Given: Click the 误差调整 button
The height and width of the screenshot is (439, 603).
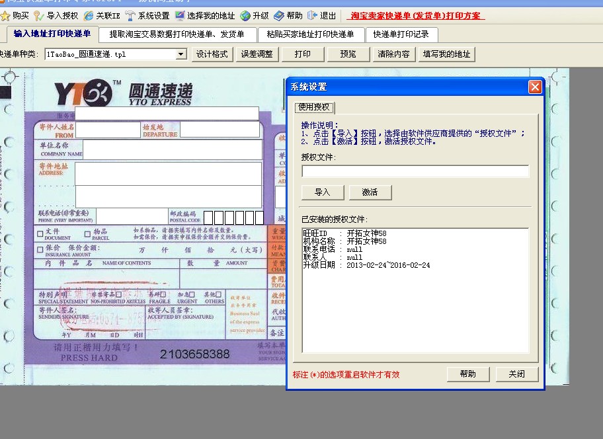Looking at the screenshot, I should coord(257,54).
